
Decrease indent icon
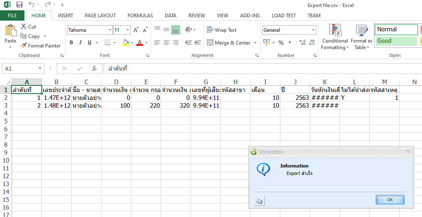click(189, 42)
